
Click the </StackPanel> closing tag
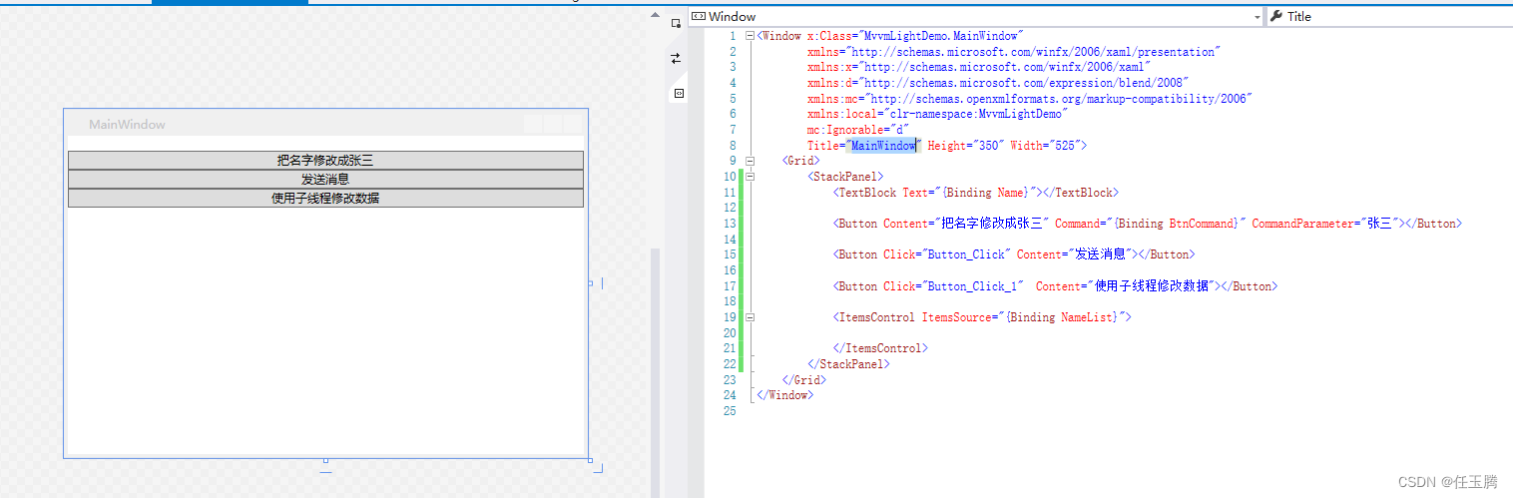pyautogui.click(x=848, y=364)
